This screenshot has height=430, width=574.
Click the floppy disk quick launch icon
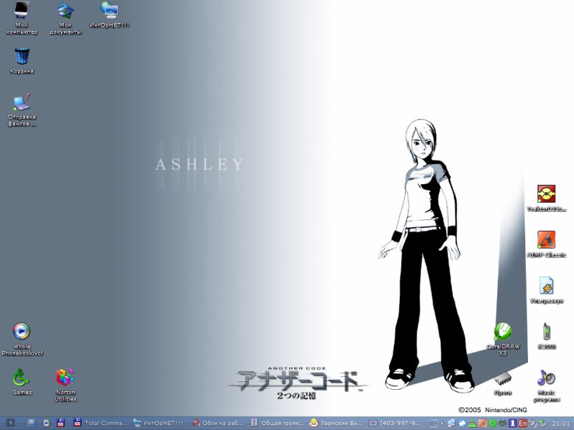click(x=61, y=423)
